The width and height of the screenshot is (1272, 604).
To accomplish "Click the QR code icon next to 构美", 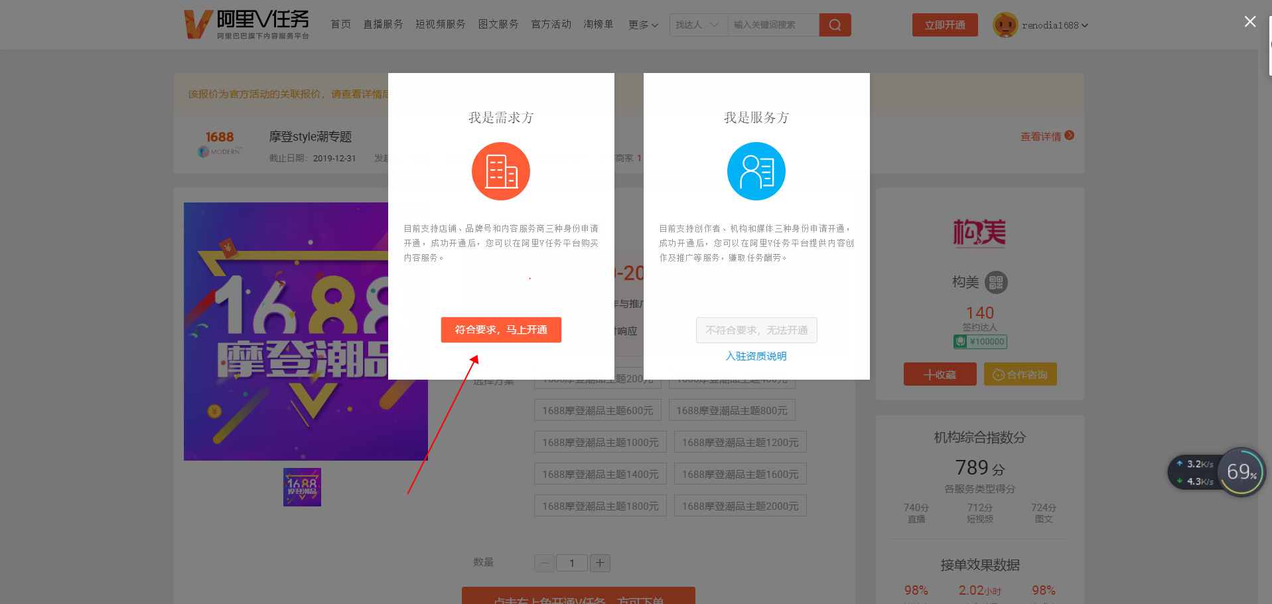I will (996, 283).
